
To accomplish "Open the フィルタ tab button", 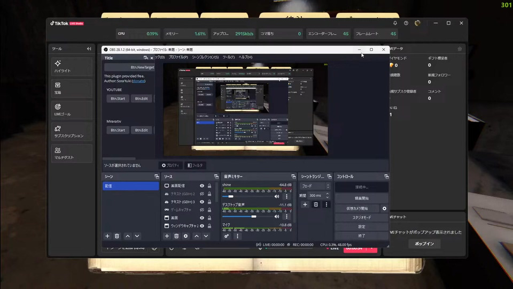I will coord(195,165).
